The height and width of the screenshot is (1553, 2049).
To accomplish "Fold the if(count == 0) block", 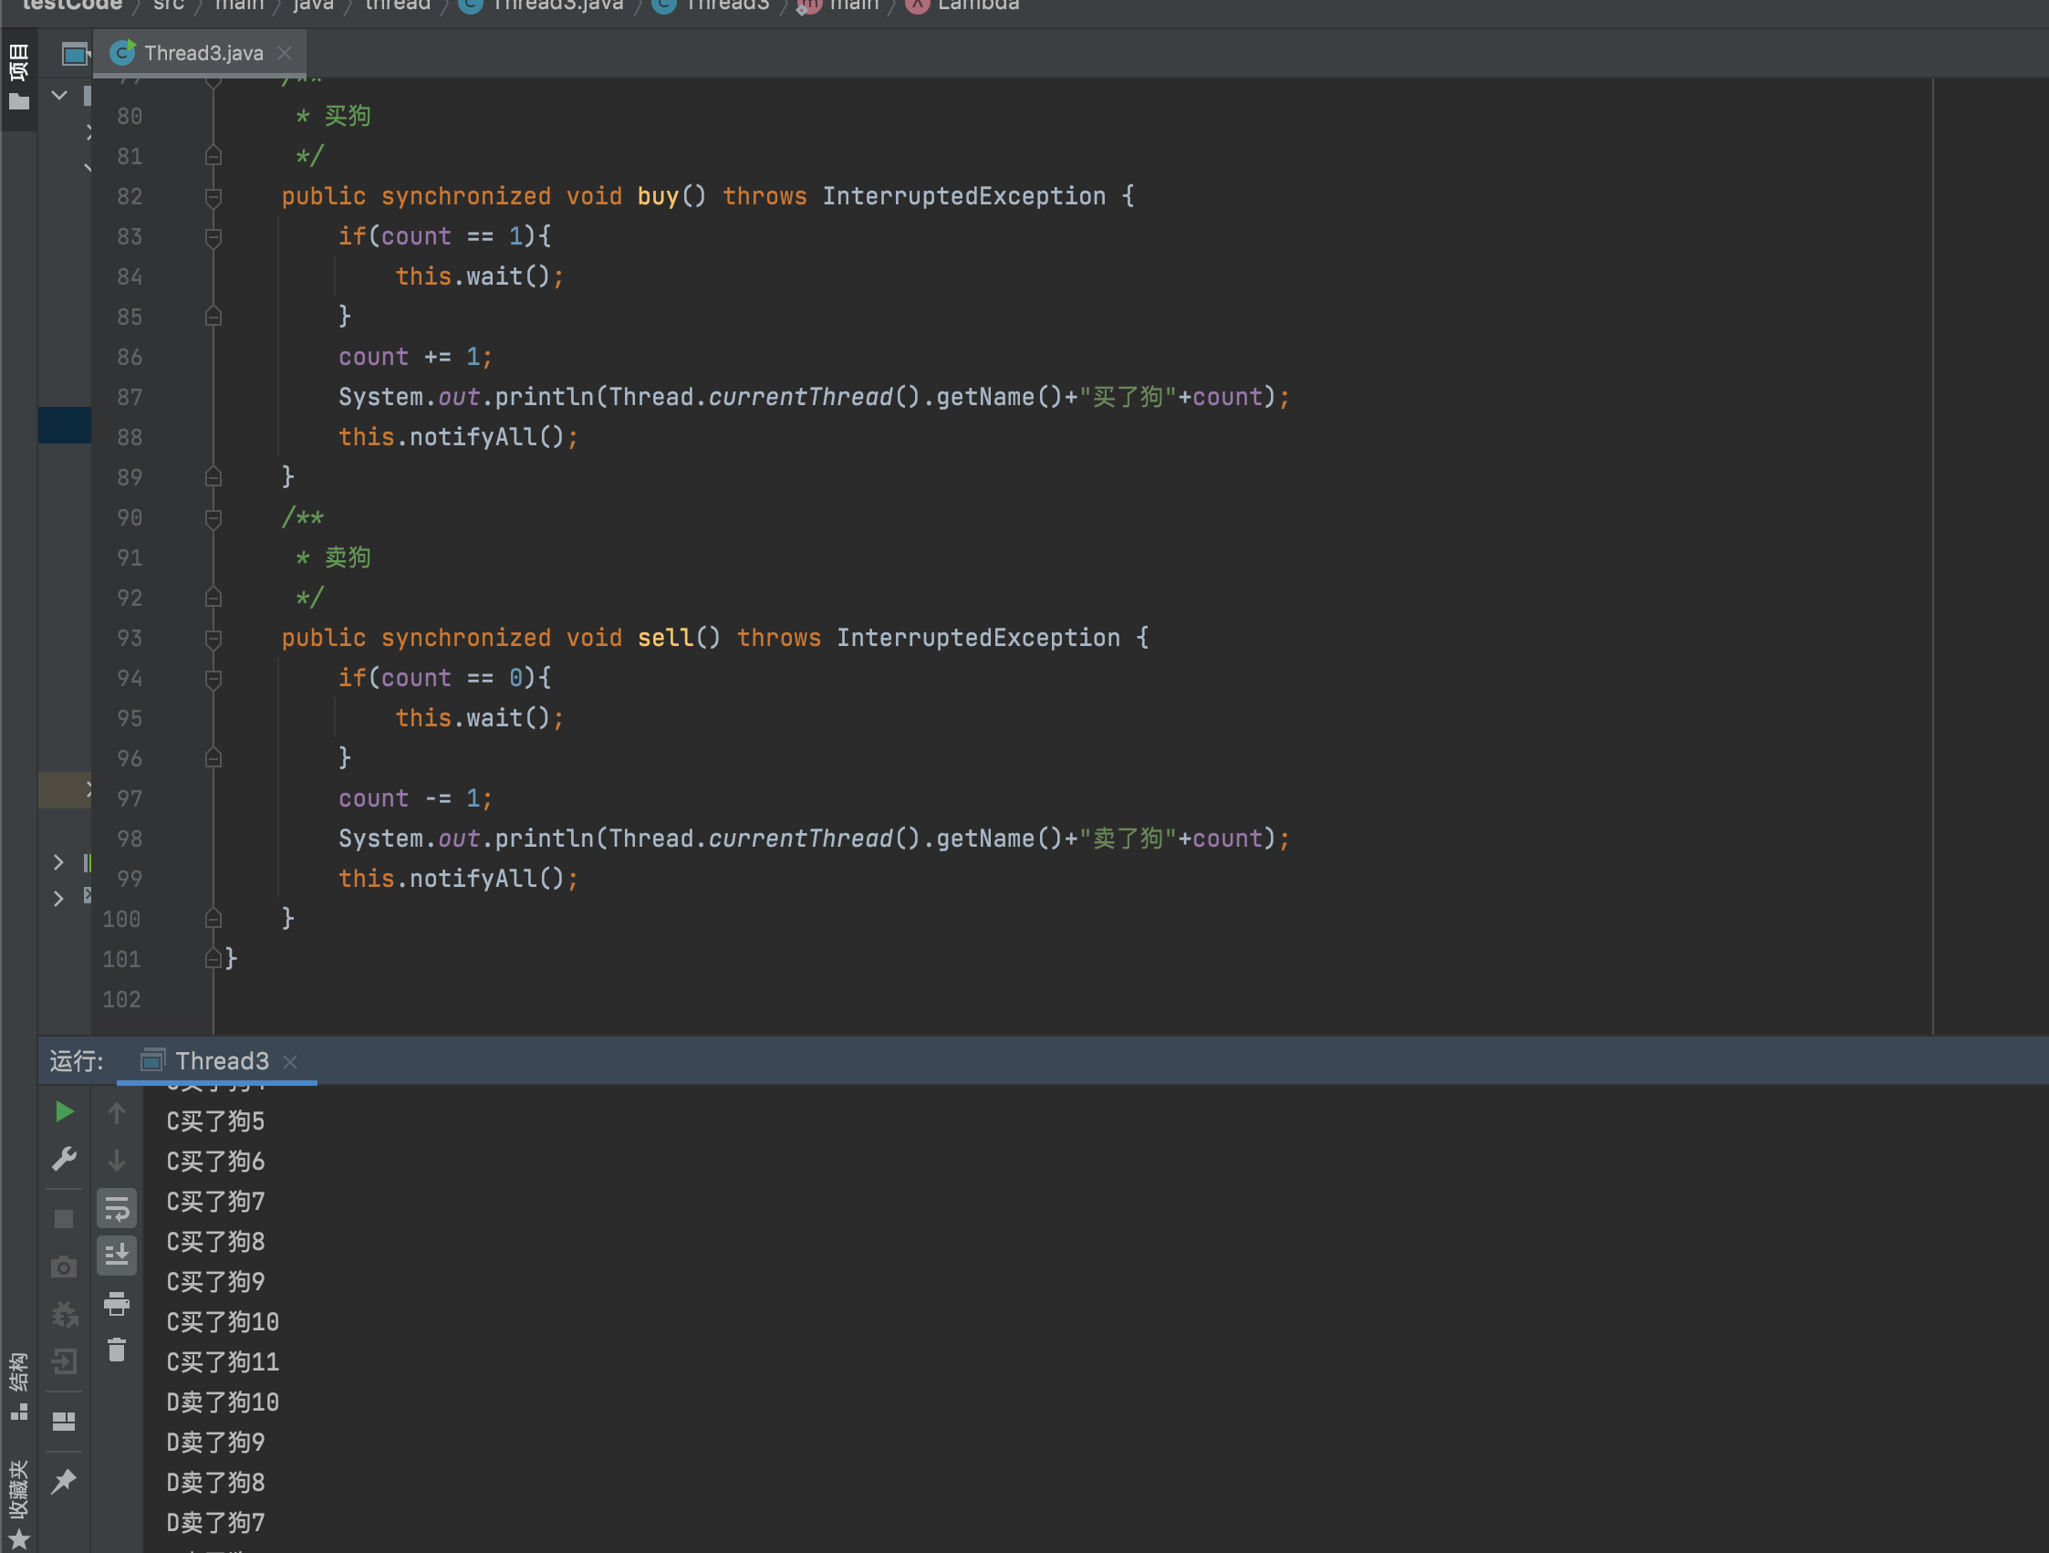I will (213, 678).
